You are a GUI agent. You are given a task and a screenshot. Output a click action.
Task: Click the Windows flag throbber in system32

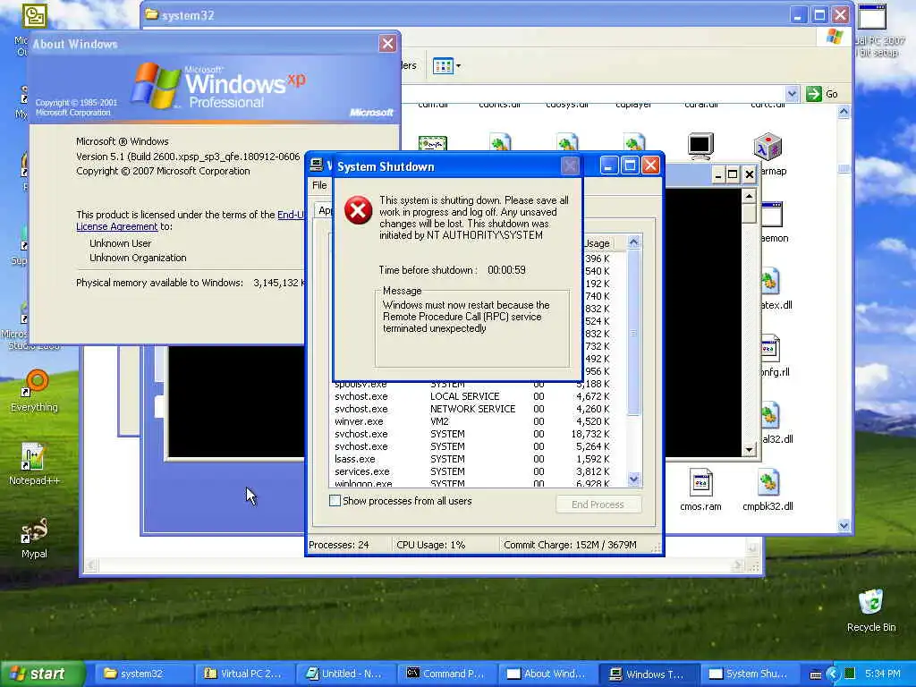pos(835,37)
